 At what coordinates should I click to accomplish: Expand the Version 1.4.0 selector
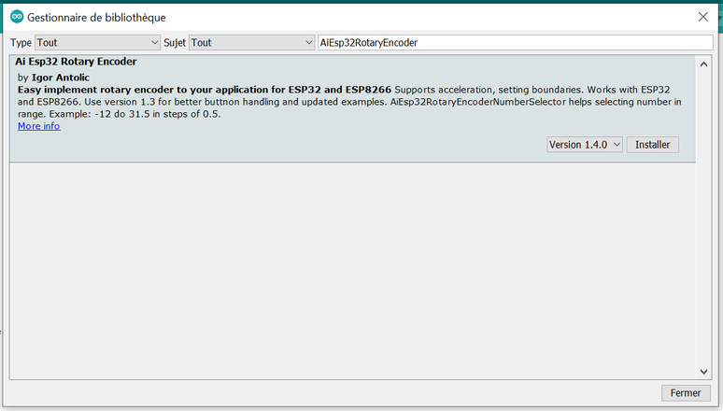585,145
